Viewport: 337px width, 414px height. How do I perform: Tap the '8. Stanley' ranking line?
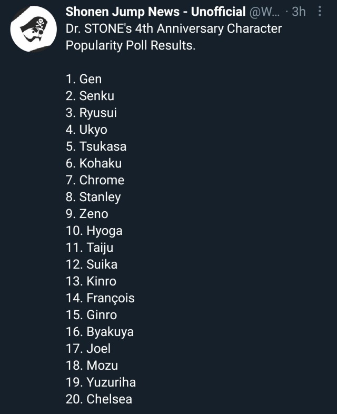[x=93, y=197]
